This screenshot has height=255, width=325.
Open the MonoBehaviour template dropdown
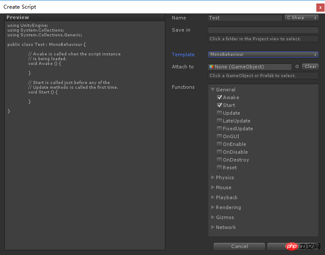coord(263,55)
